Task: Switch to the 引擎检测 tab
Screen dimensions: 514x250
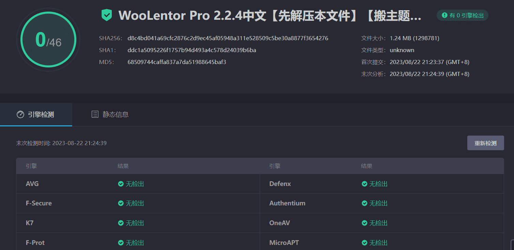Action: tap(36, 114)
